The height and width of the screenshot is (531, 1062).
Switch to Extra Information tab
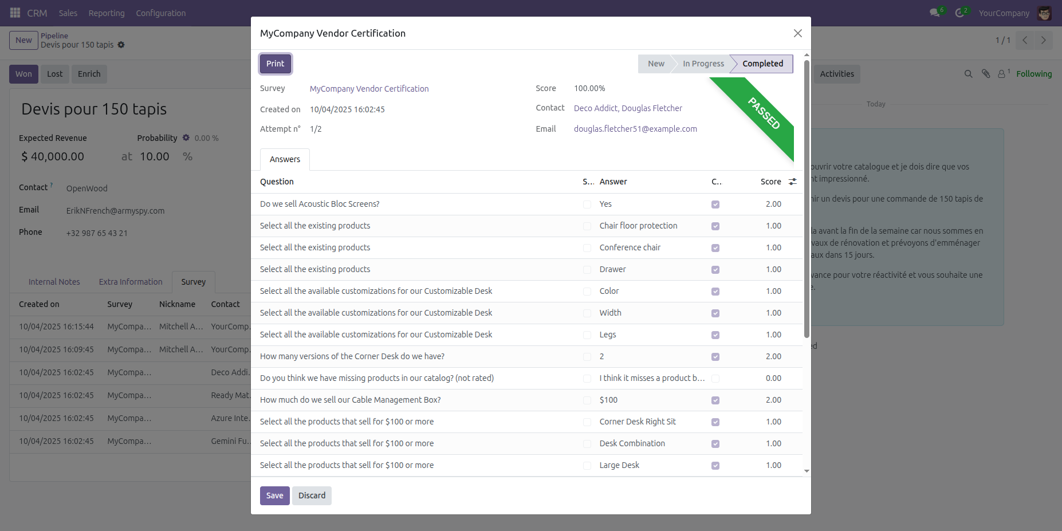coord(131,282)
